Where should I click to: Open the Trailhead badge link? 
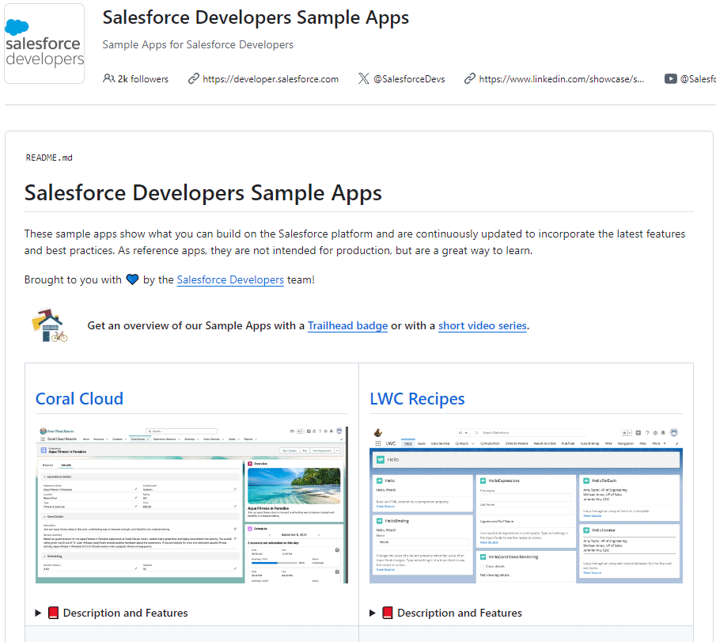coord(347,326)
